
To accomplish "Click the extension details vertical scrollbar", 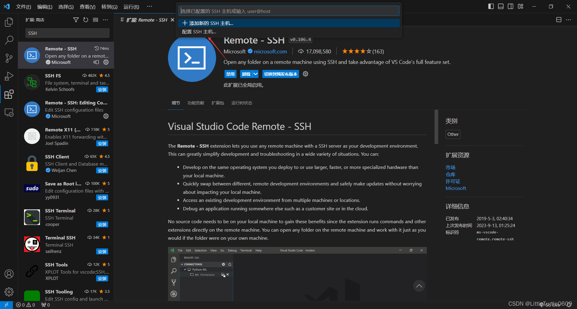I will coord(436,127).
